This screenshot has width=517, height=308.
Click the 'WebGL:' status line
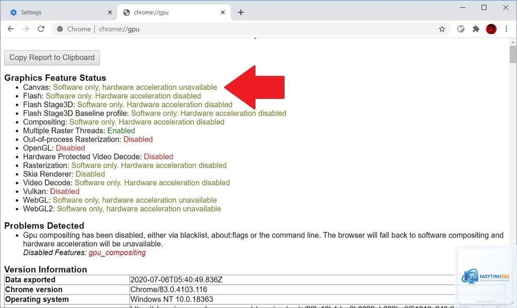120,200
